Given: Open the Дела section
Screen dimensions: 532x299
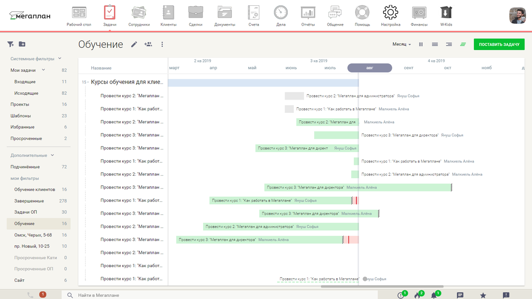Looking at the screenshot, I should pos(281,16).
